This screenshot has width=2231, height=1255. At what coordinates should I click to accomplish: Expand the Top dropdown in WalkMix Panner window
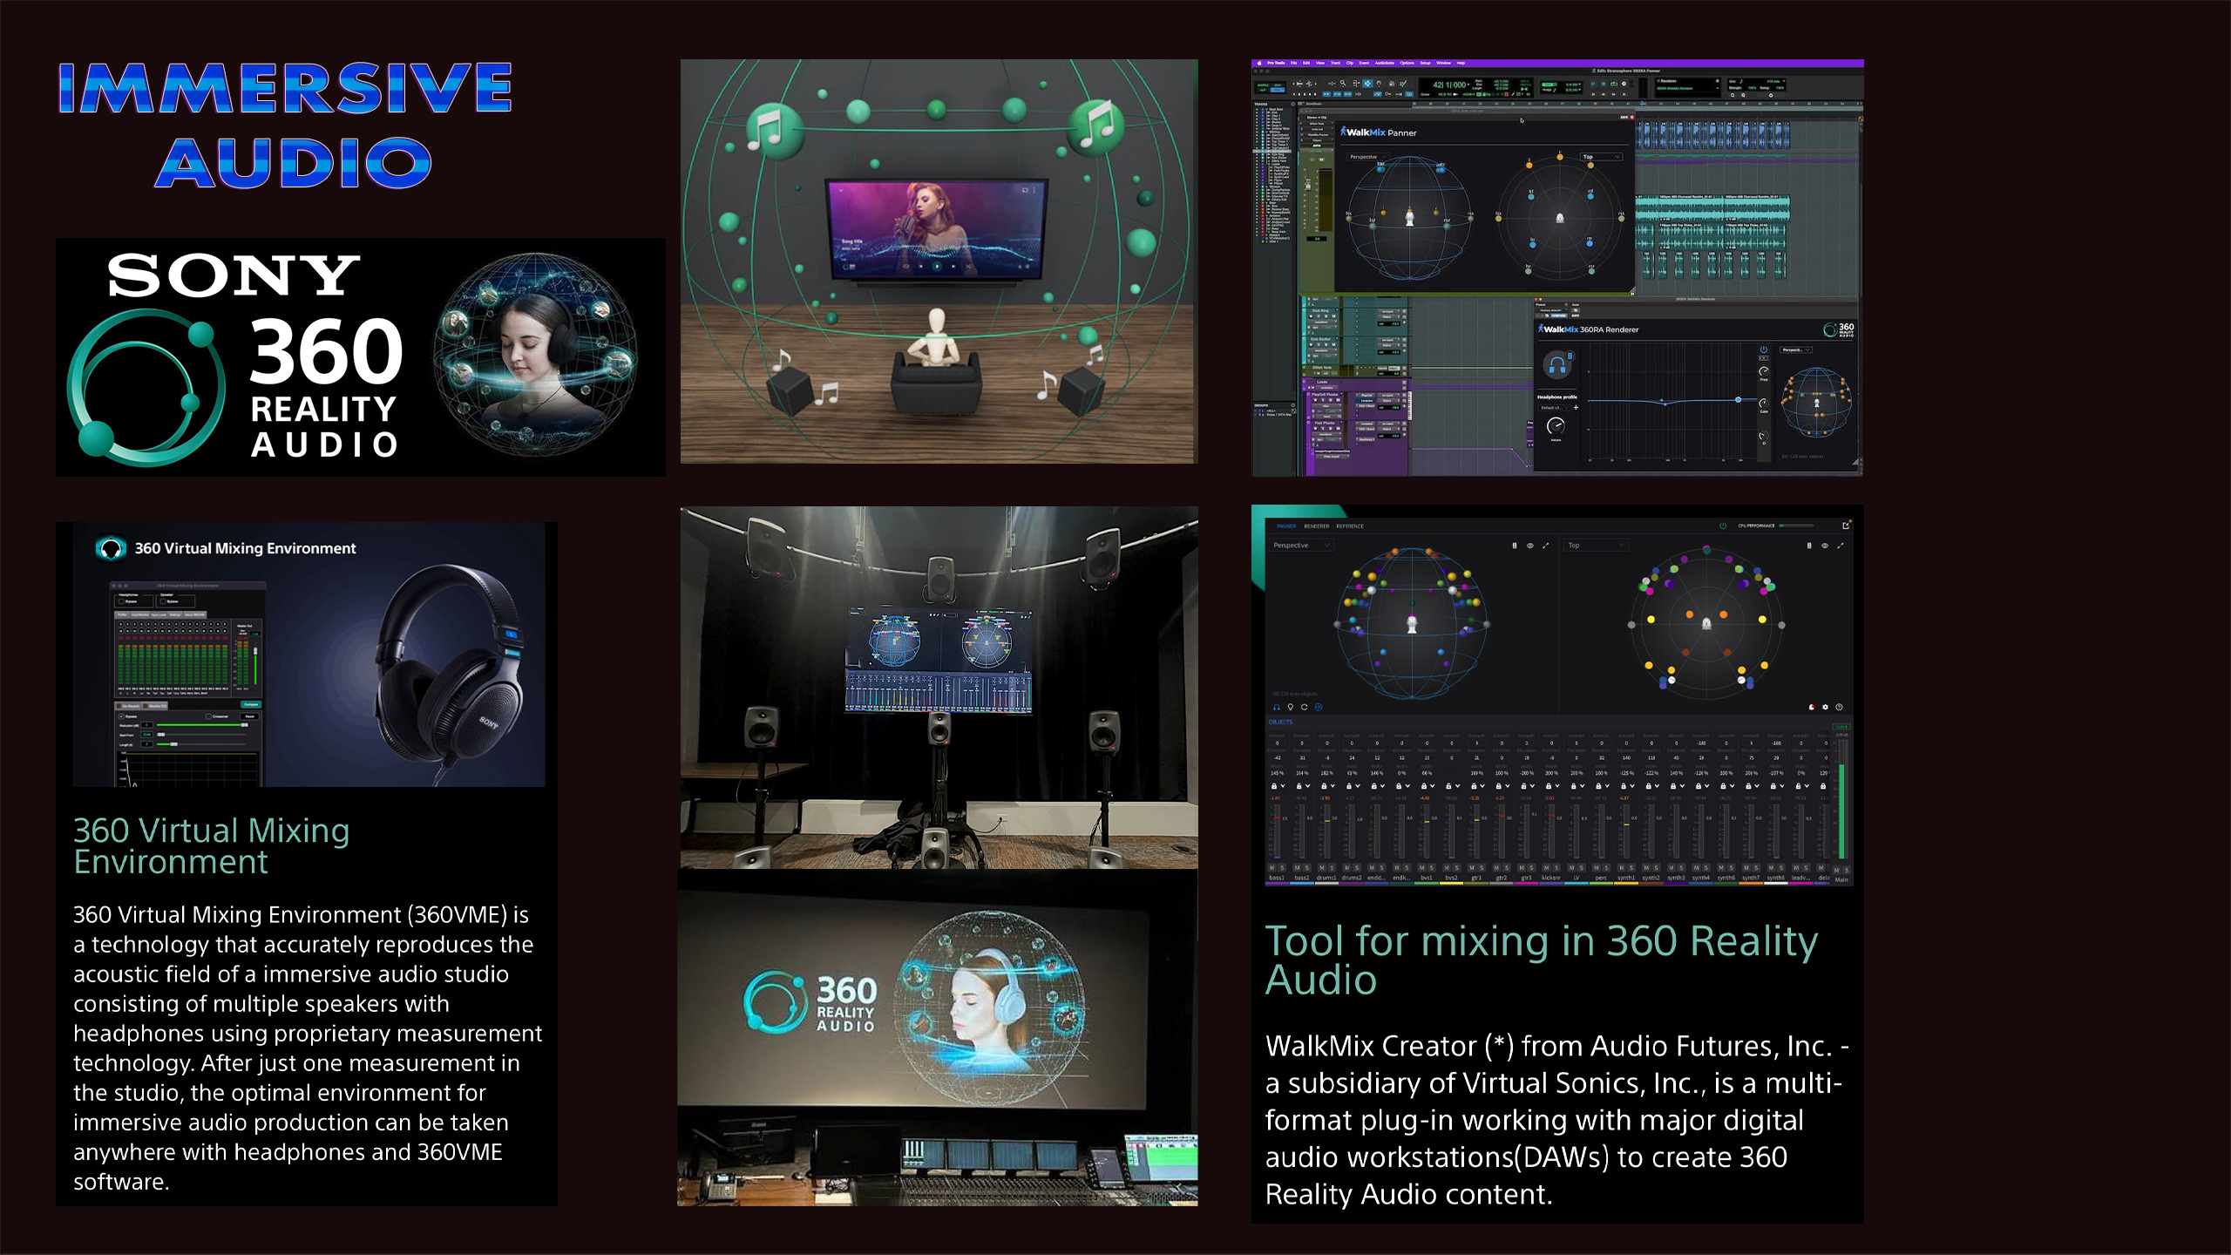coord(1602,157)
